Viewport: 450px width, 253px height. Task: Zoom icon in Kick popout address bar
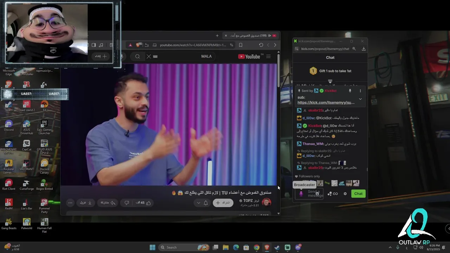[354, 49]
